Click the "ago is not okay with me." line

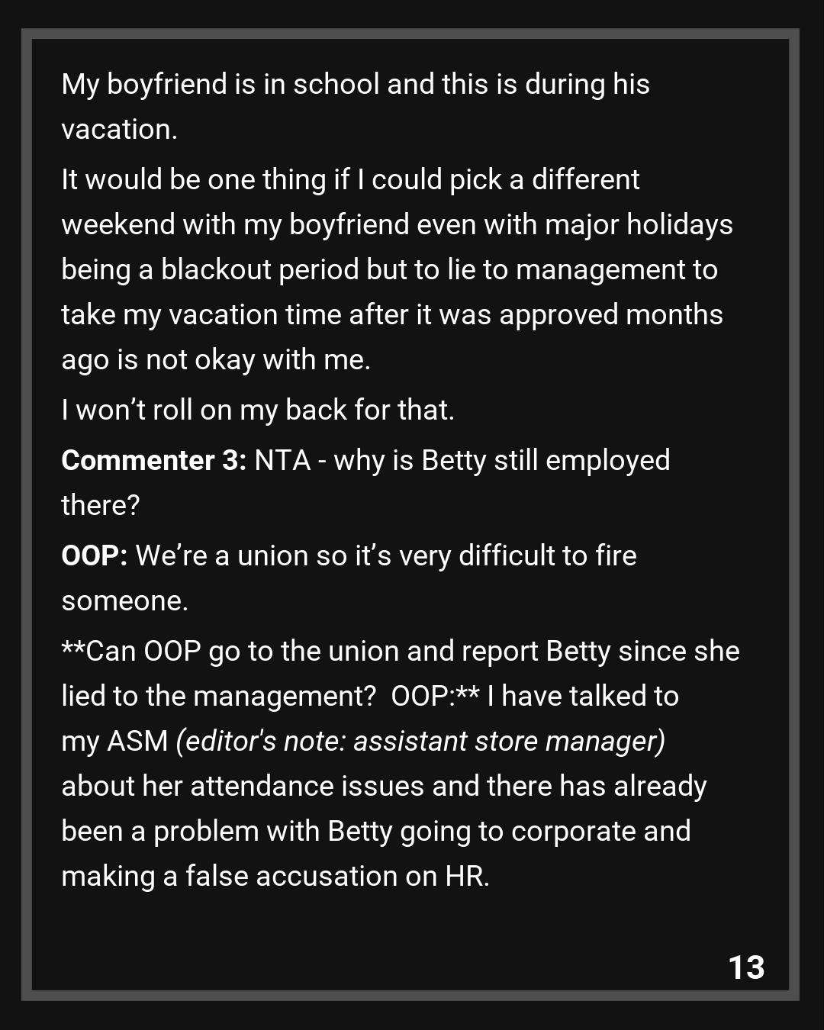[x=216, y=359]
